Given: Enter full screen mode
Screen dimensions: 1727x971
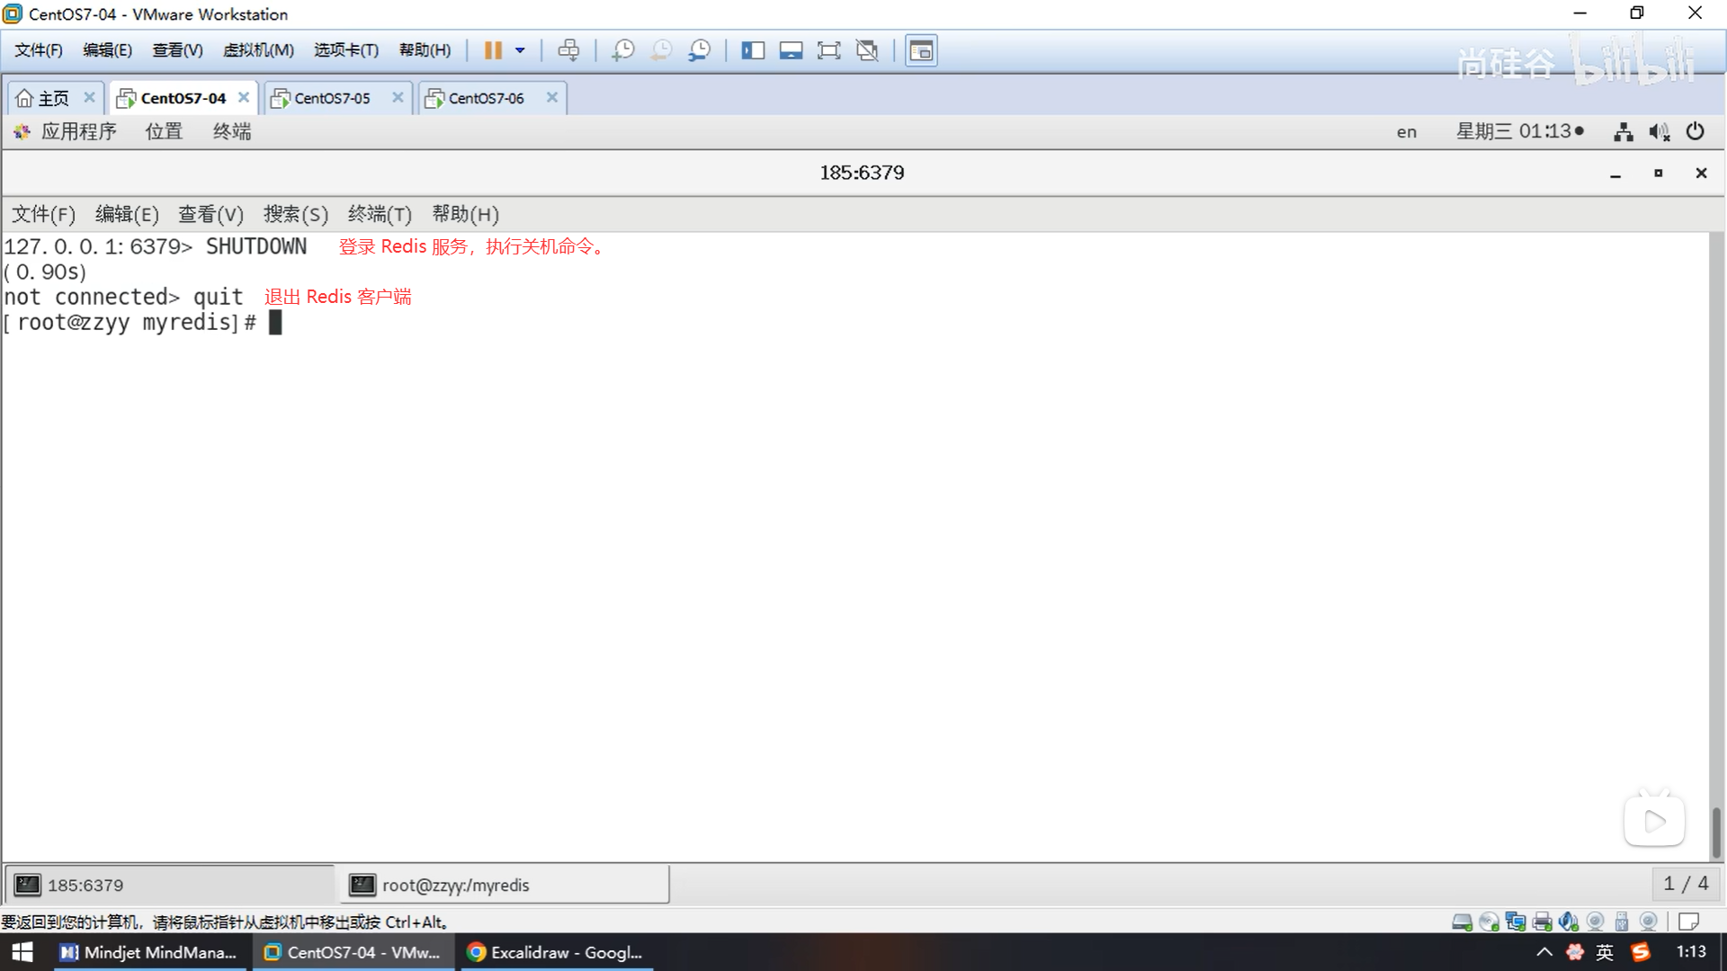Looking at the screenshot, I should click(x=828, y=50).
